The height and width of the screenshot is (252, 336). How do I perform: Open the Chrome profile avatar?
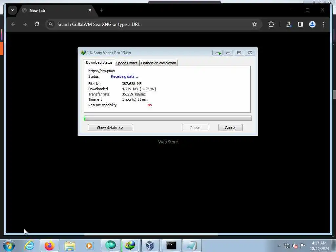[312, 24]
